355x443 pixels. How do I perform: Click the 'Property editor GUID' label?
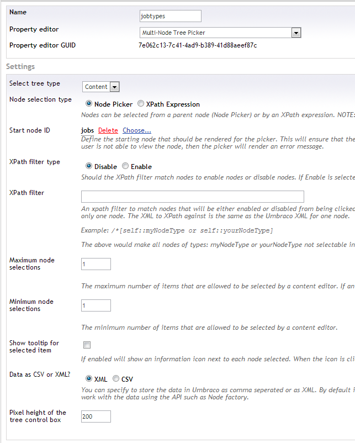[x=43, y=45]
